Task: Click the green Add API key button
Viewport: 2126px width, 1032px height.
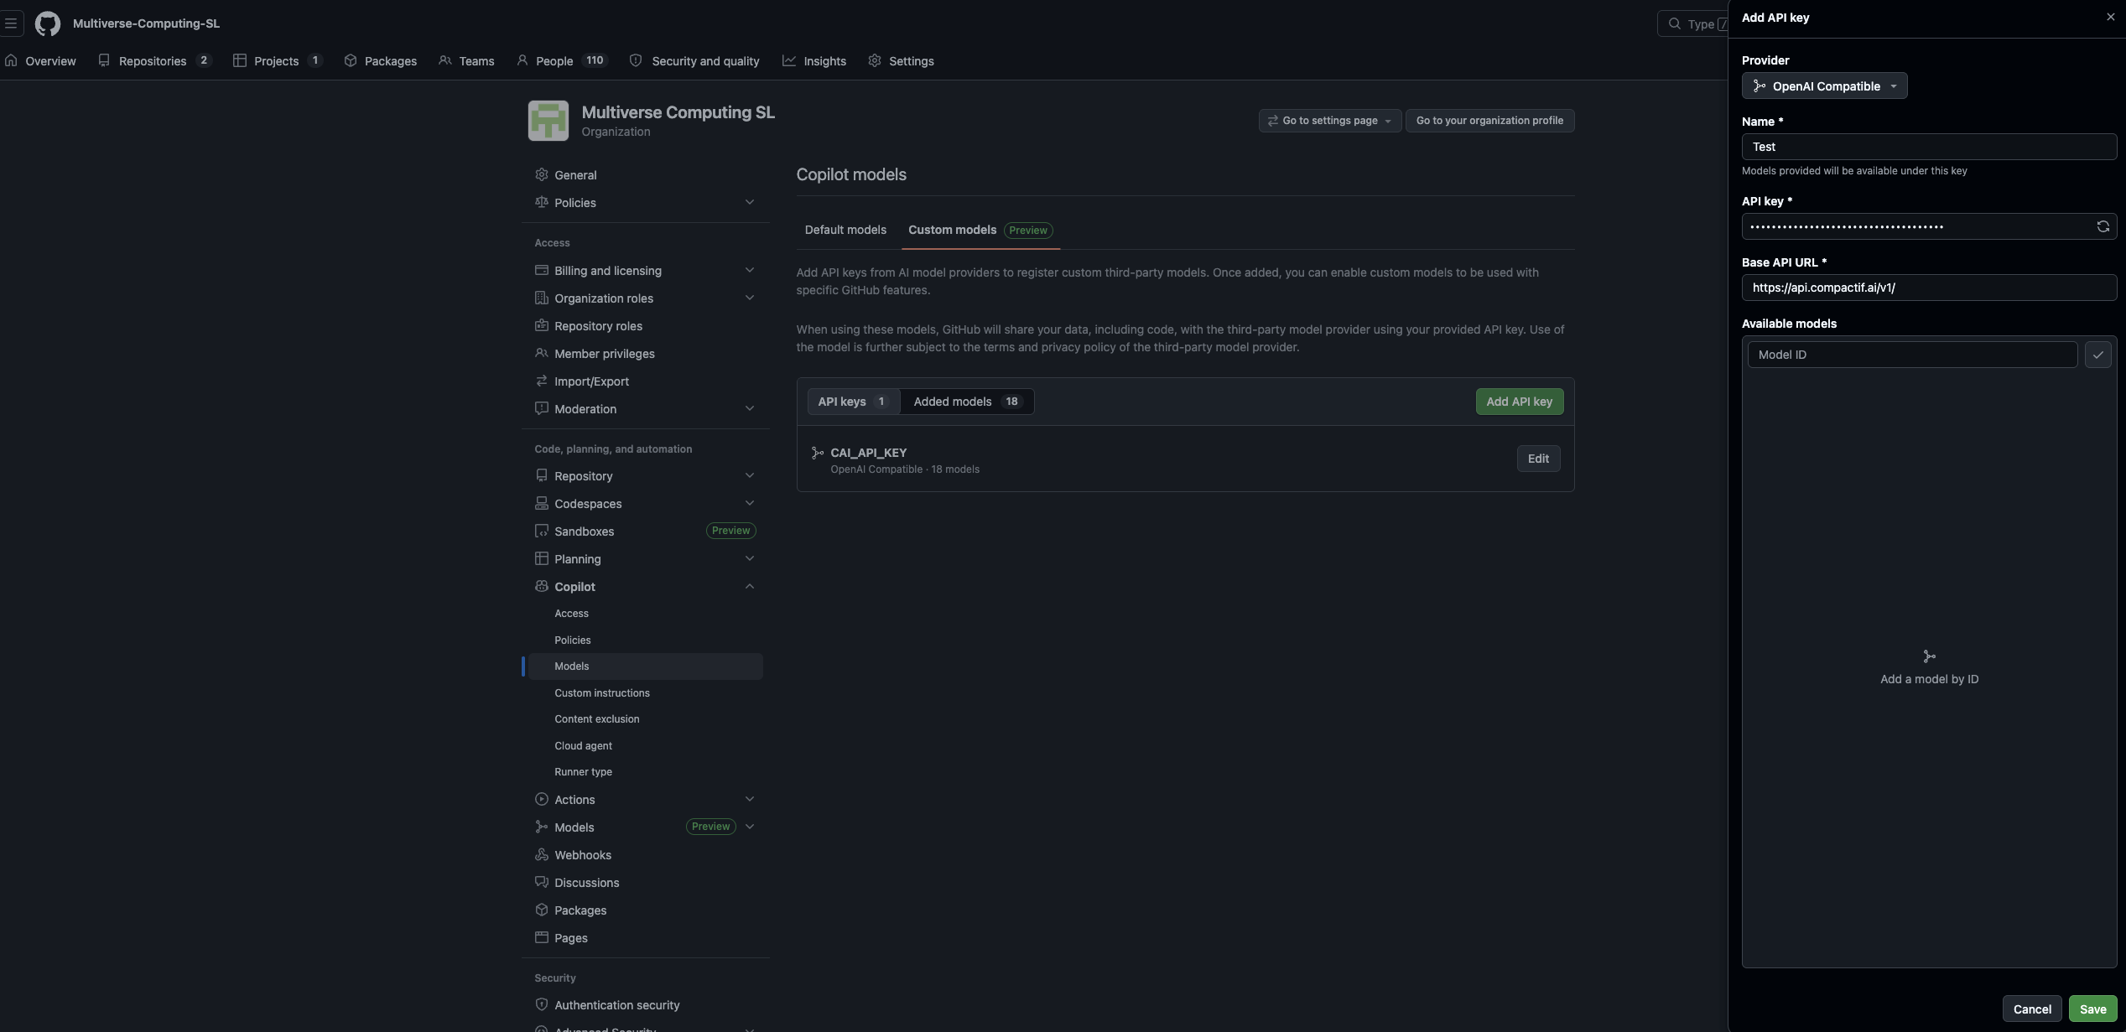Action: pos(1520,402)
